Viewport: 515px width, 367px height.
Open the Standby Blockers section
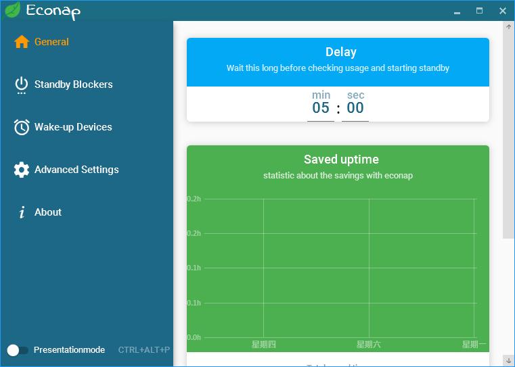point(73,84)
